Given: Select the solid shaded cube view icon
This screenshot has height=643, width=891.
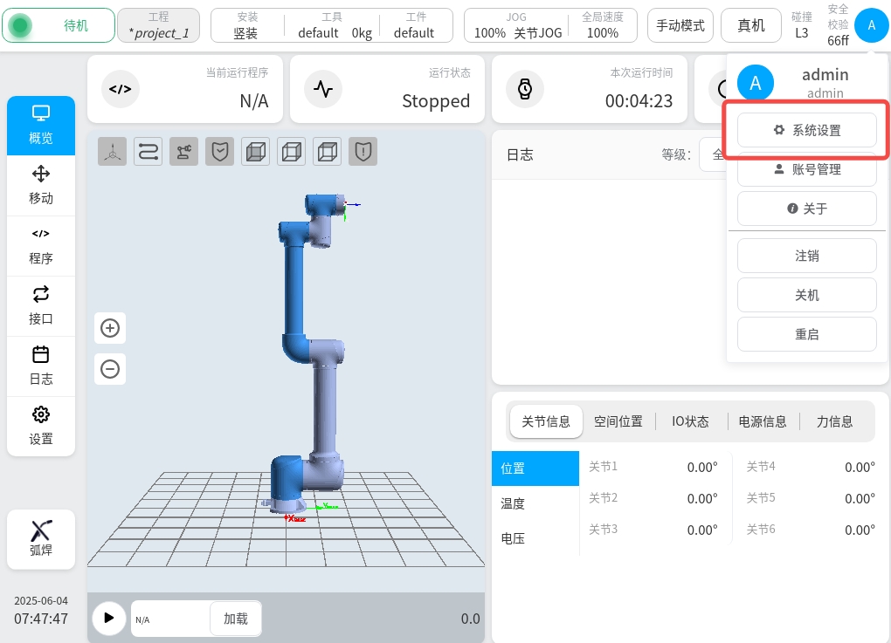Looking at the screenshot, I should tap(255, 152).
